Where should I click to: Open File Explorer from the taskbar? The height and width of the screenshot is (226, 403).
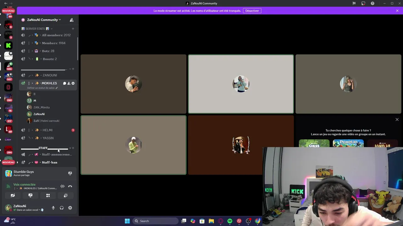point(211,221)
